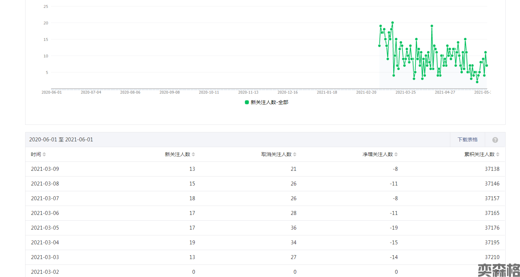Toggle the green 新关注人数-全部 legend marker

[247, 102]
